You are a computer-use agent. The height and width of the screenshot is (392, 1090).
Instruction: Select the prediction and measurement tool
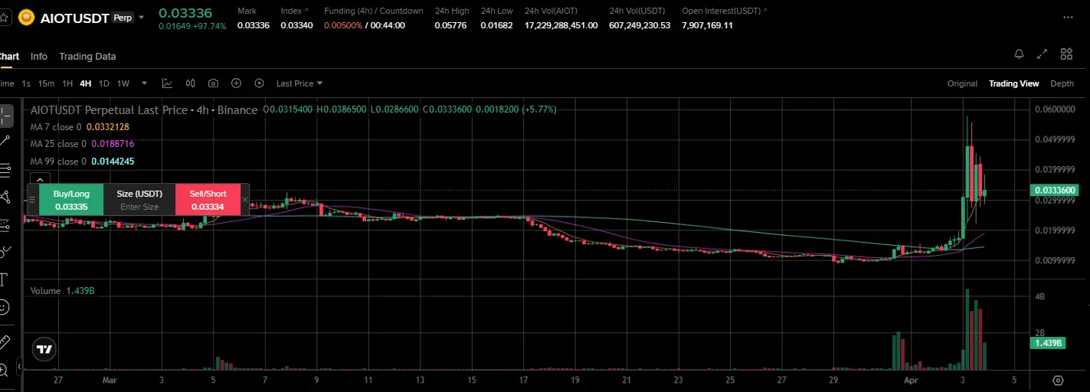(5, 224)
